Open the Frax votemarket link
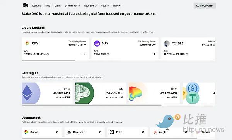This screenshot has width=232, height=140. [x=127, y=132]
